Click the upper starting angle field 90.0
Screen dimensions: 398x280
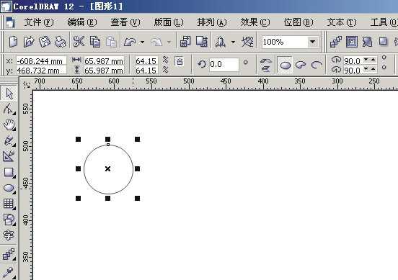[353, 61]
